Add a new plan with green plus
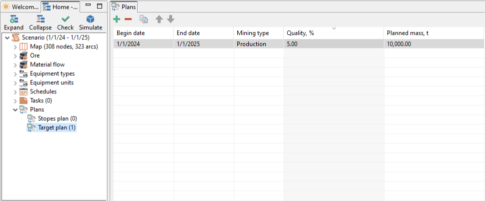 [x=117, y=19]
